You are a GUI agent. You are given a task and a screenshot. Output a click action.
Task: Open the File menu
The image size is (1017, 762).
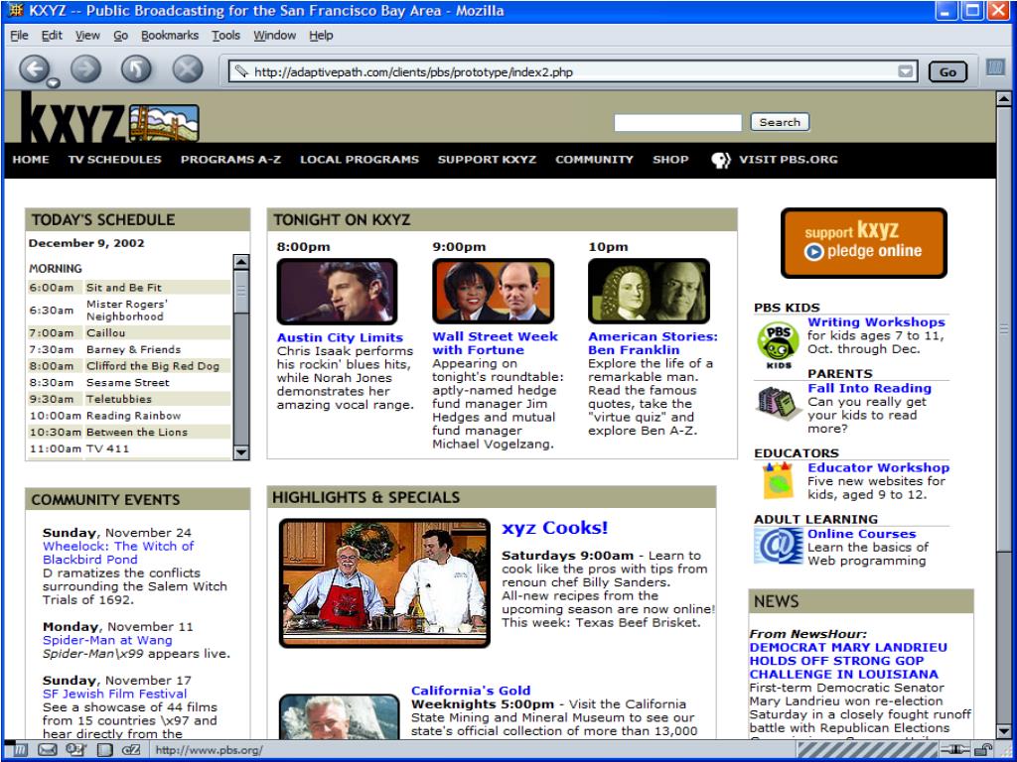[x=19, y=36]
